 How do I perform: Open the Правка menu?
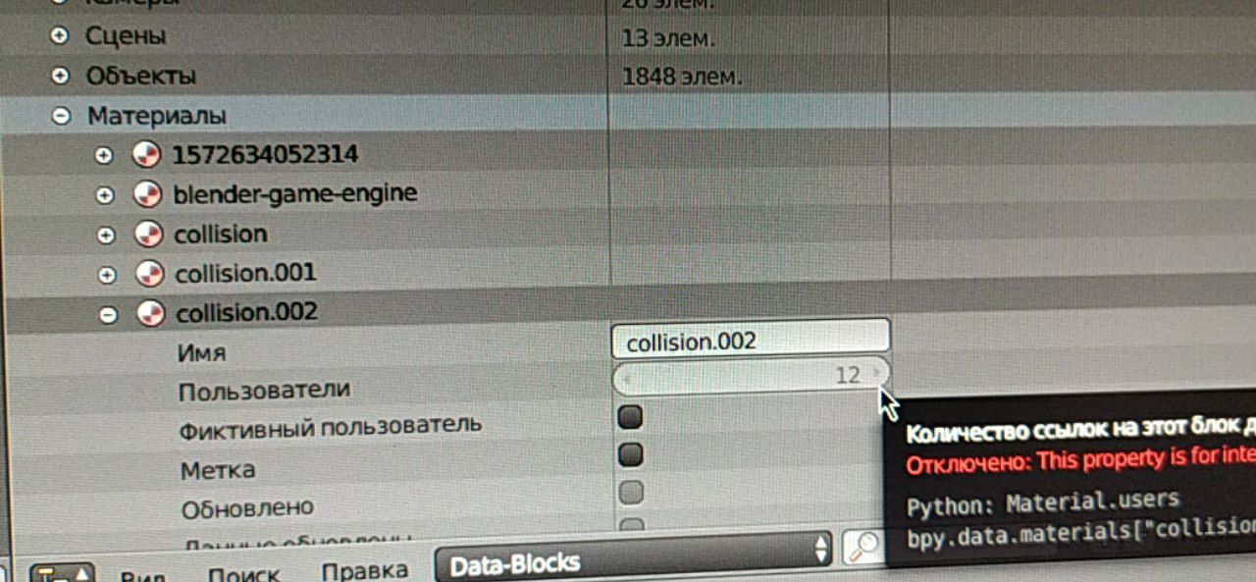365,571
